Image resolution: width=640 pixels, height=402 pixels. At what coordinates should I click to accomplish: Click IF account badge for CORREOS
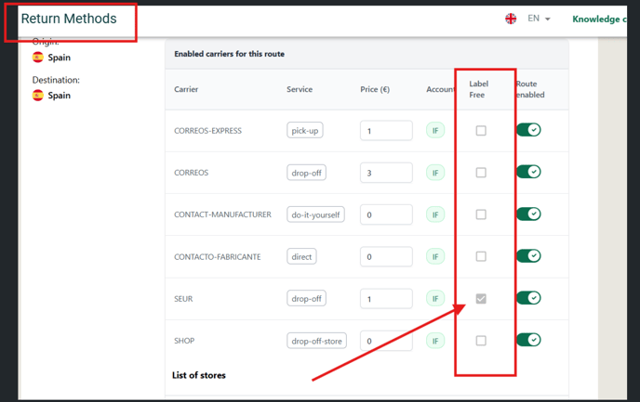pyautogui.click(x=435, y=173)
